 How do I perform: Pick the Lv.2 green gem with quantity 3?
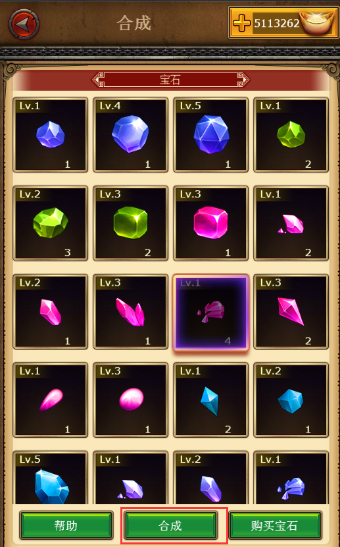pyautogui.click(x=50, y=223)
